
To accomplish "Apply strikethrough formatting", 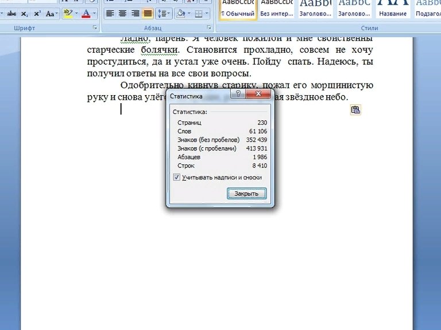I will pyautogui.click(x=11, y=13).
